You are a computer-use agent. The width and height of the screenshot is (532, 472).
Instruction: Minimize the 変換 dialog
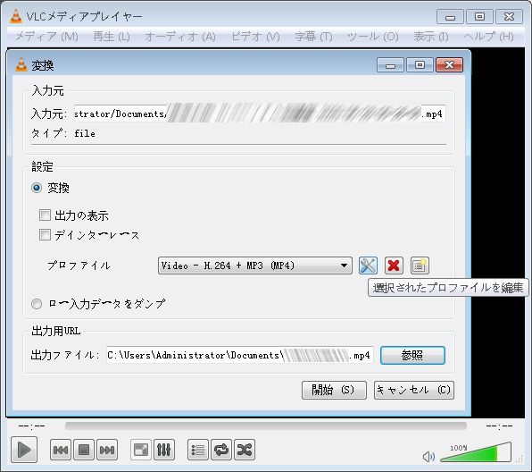(x=390, y=64)
